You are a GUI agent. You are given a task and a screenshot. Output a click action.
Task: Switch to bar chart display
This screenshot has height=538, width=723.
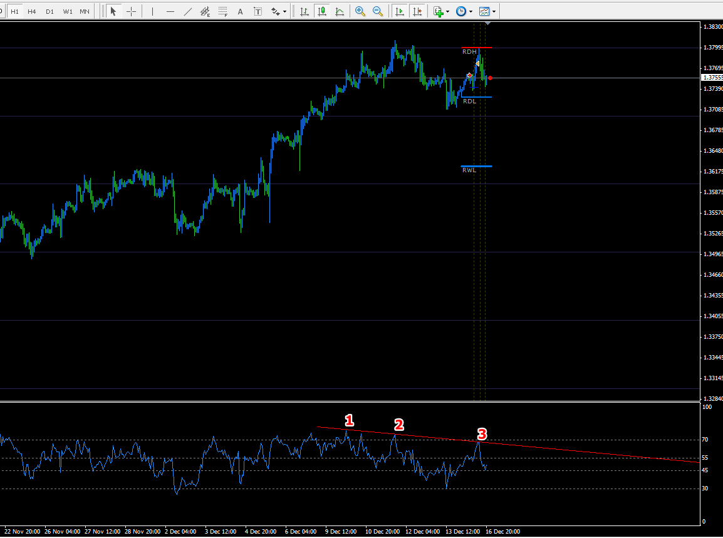[x=304, y=11]
